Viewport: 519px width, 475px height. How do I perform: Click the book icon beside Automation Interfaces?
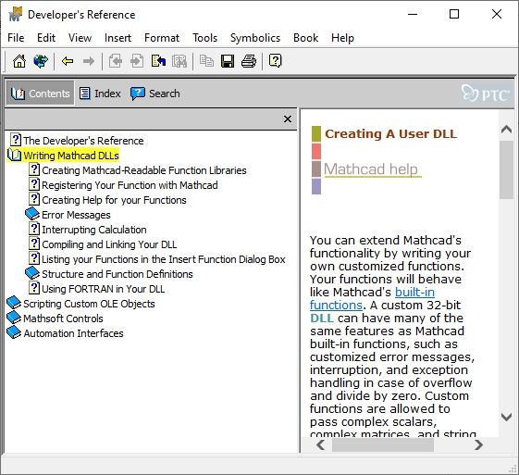click(x=14, y=332)
